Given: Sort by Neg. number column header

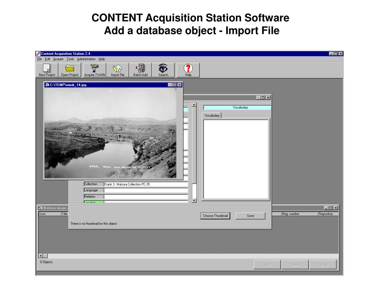Looking at the screenshot, I should (x=300, y=214).
